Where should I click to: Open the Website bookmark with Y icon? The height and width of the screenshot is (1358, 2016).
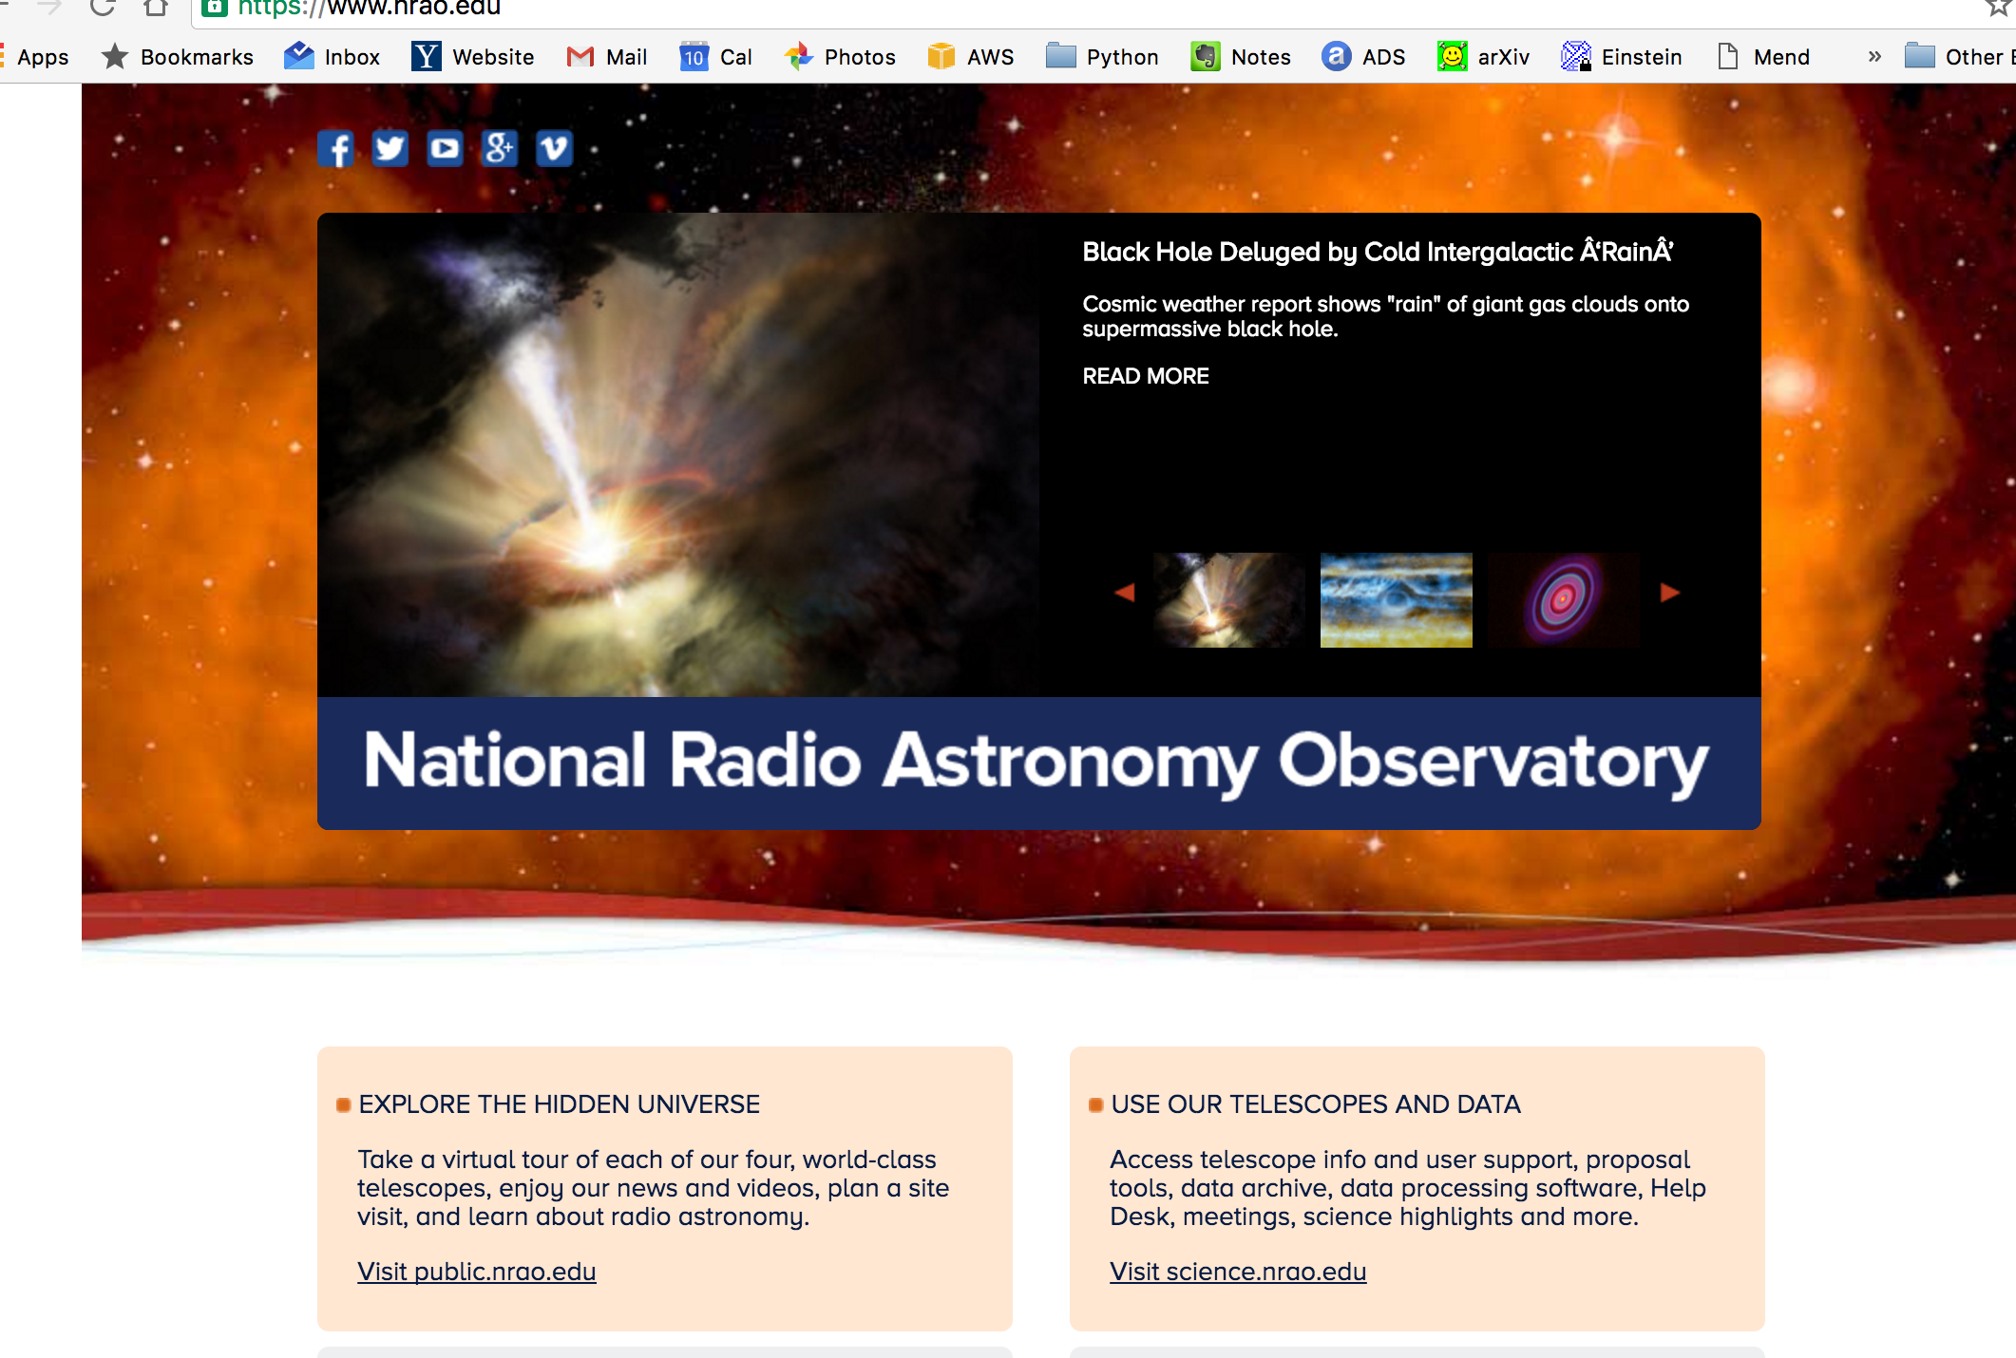pos(472,57)
